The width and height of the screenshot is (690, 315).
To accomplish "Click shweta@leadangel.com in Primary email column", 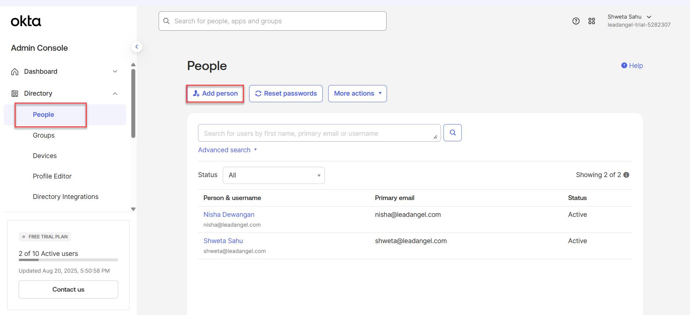I will [411, 241].
